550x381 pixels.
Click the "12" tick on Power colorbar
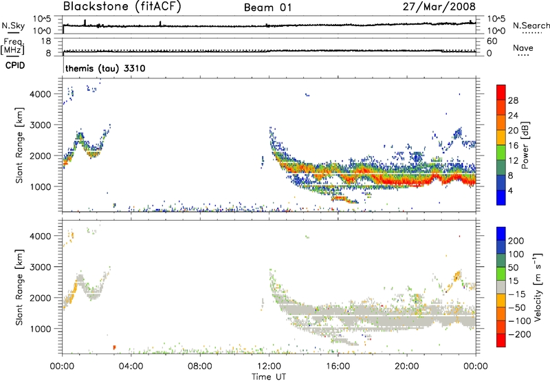click(513, 161)
